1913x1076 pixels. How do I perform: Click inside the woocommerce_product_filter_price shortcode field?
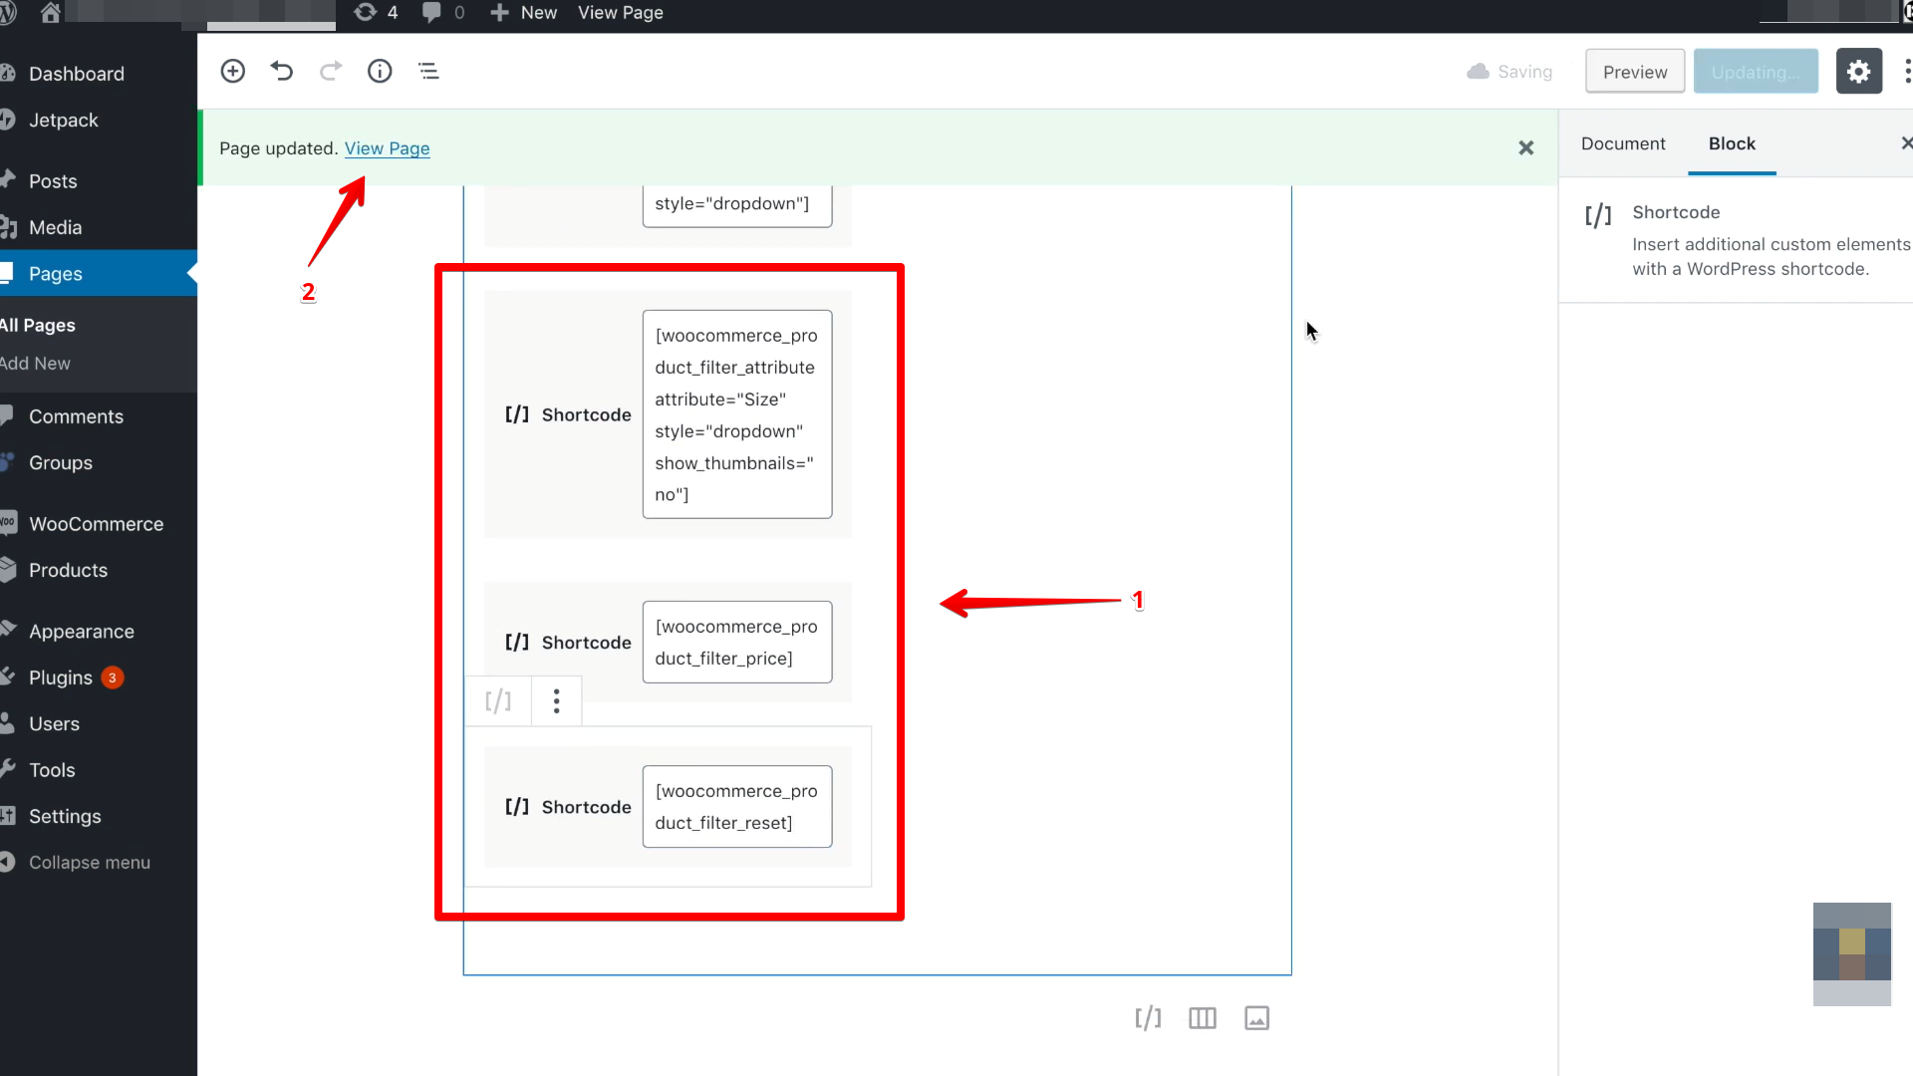point(736,642)
